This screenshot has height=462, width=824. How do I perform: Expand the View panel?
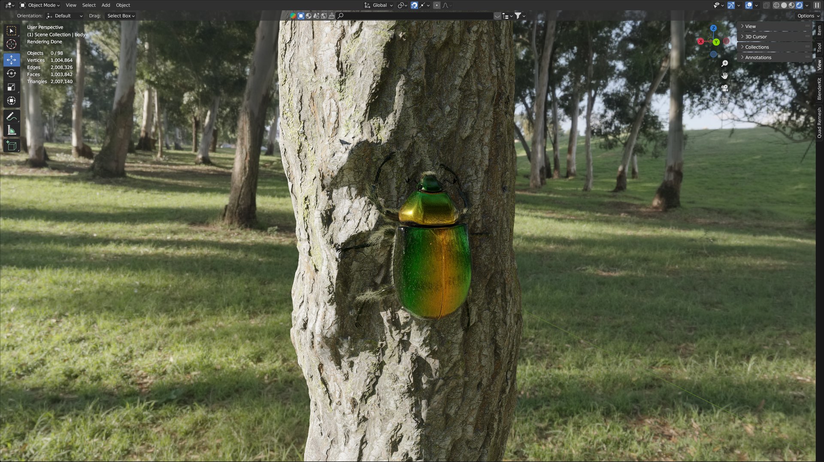pyautogui.click(x=774, y=26)
